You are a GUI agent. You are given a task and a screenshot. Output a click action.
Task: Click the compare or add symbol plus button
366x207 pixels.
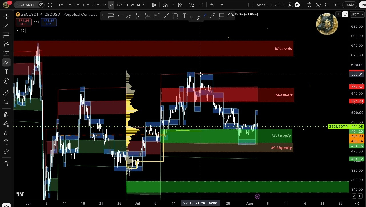pos(50,5)
